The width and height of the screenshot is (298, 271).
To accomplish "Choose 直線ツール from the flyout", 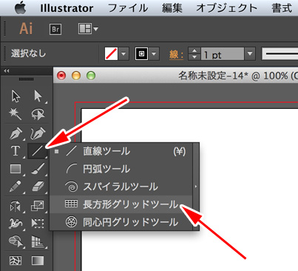I will coord(121,151).
